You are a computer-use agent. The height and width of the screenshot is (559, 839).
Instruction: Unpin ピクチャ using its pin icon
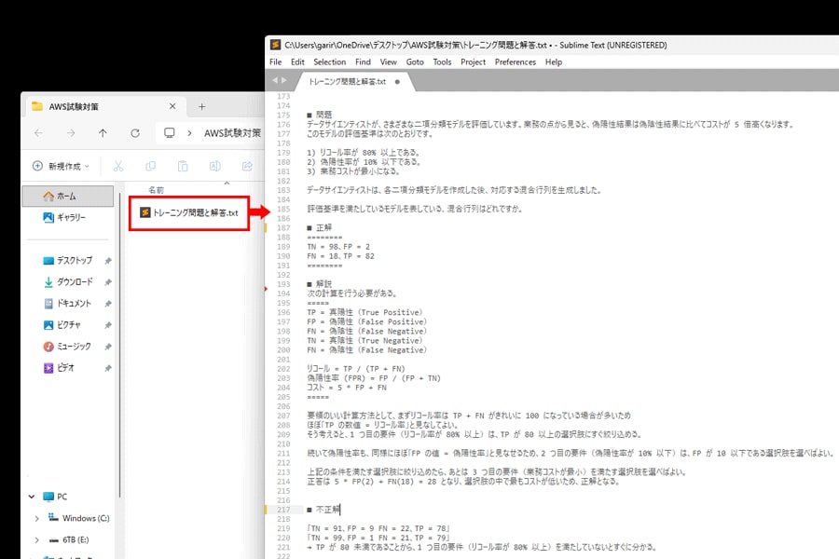[x=108, y=325]
